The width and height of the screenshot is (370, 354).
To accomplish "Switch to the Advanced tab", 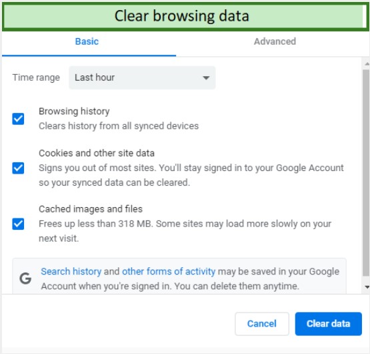I will 275,41.
